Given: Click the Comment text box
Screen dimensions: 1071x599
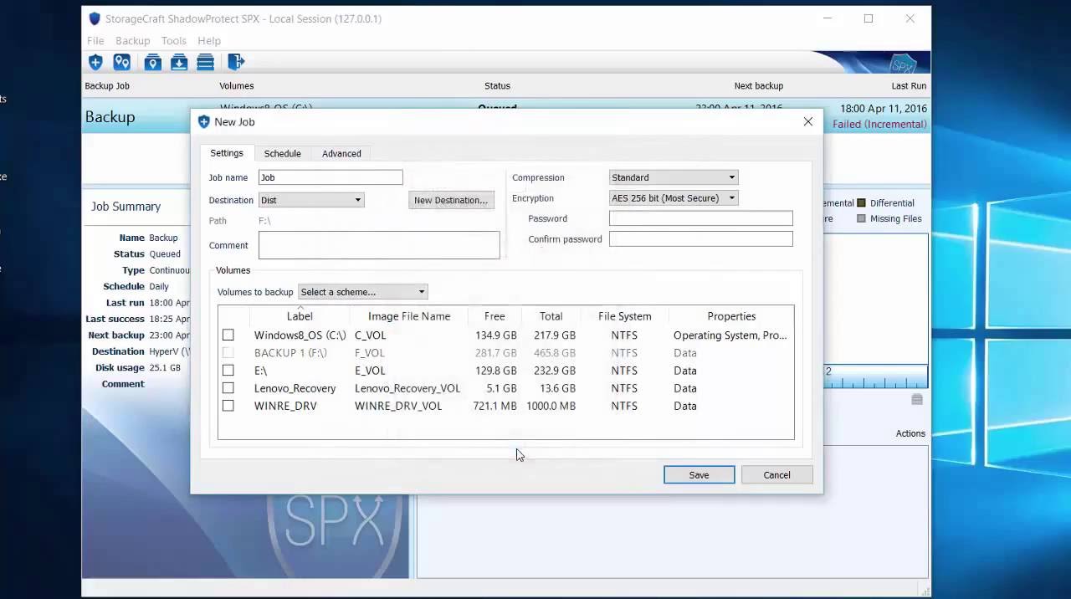Looking at the screenshot, I should (x=379, y=245).
